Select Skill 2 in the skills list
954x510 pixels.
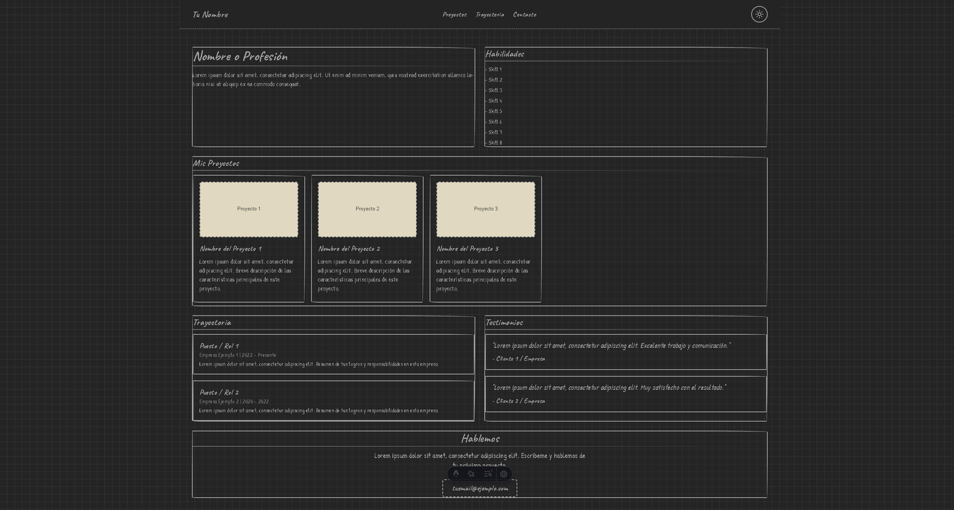(494, 80)
